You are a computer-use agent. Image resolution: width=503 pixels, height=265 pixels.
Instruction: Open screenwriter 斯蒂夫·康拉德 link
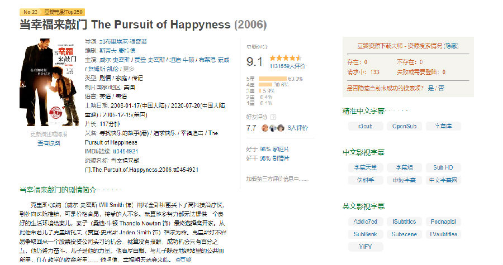117,51
